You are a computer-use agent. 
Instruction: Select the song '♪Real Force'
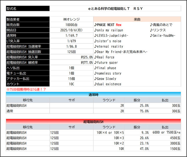coord(104,57)
